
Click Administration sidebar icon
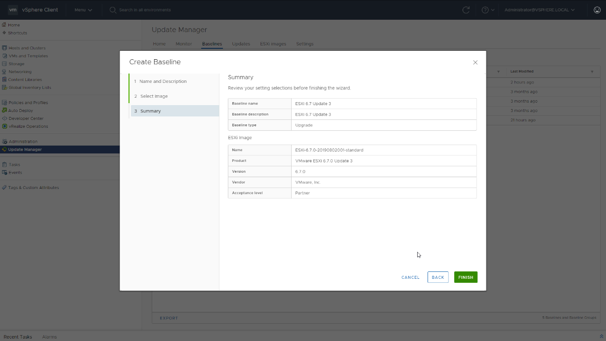tap(4, 142)
